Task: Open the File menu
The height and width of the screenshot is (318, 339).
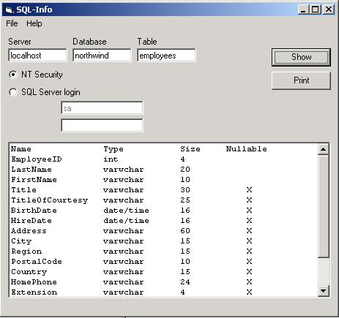Action: pyautogui.click(x=12, y=23)
